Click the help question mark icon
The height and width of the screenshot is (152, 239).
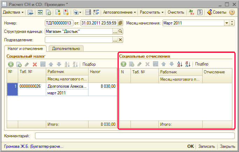232,12
